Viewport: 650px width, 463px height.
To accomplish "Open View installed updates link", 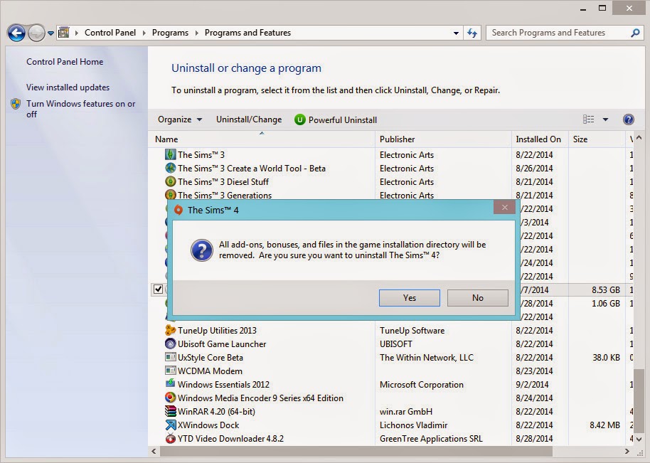I will pos(68,87).
